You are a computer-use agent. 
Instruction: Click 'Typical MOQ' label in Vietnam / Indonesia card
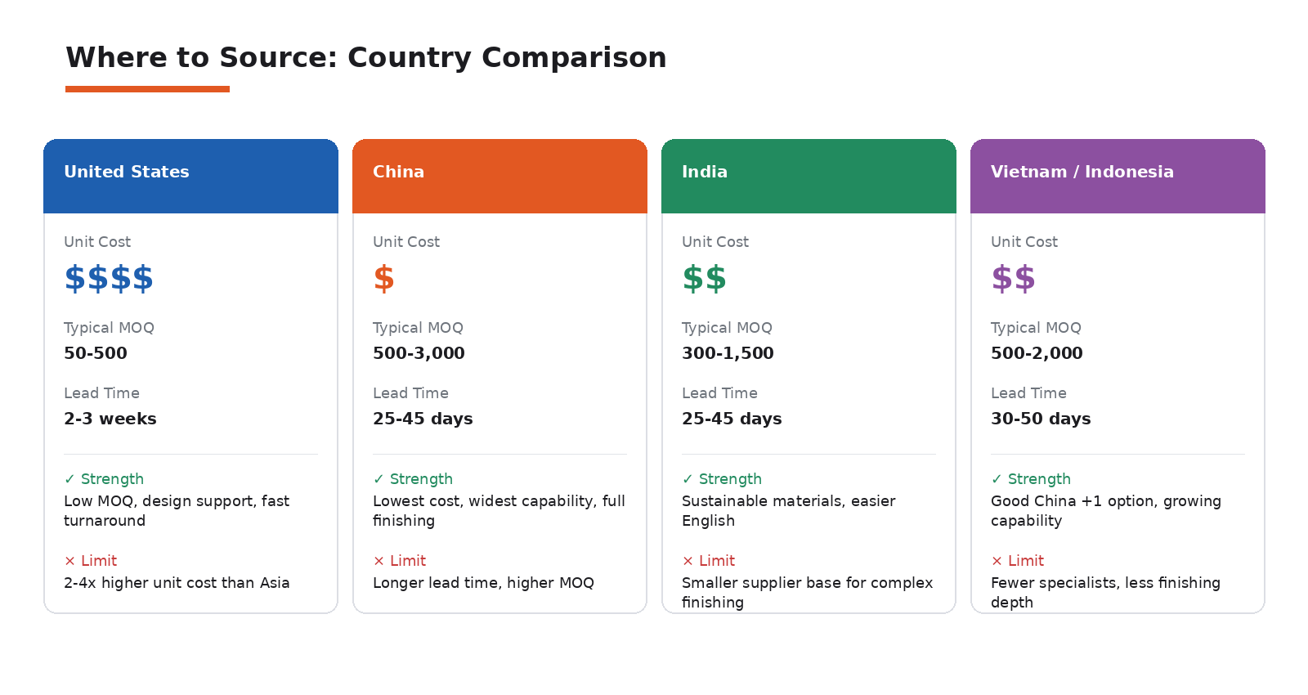tap(1036, 328)
